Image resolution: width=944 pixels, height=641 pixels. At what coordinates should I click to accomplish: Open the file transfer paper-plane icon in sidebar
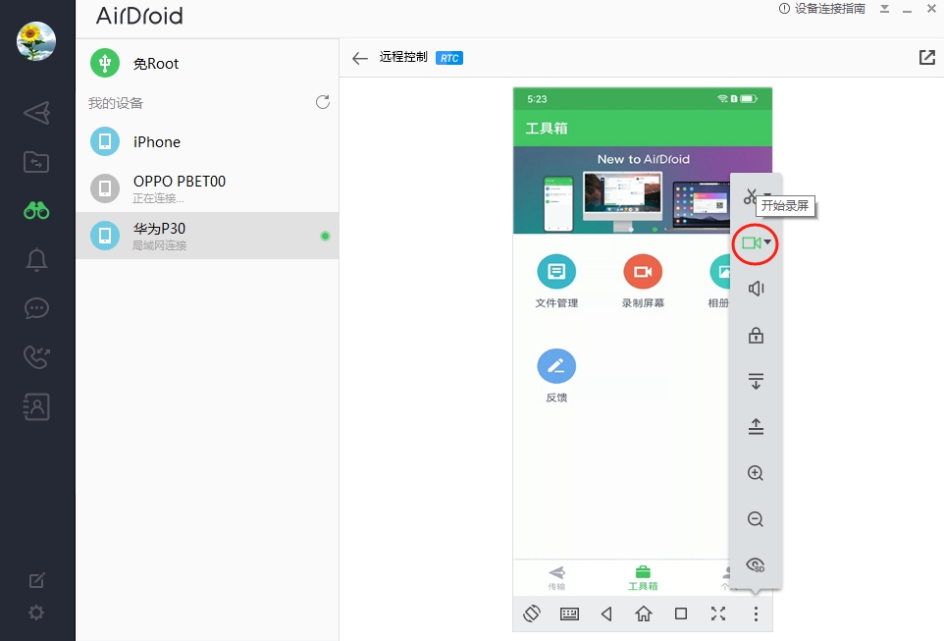36,113
